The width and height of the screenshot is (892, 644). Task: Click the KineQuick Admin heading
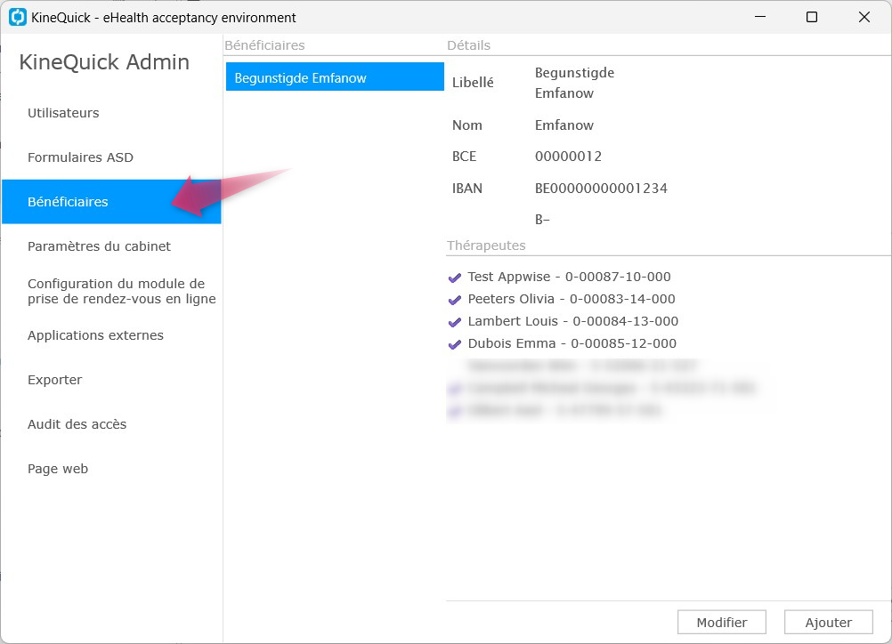pos(104,62)
